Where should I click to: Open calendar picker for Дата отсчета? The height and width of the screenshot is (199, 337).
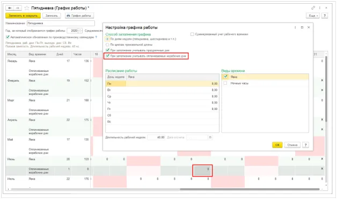(210, 137)
